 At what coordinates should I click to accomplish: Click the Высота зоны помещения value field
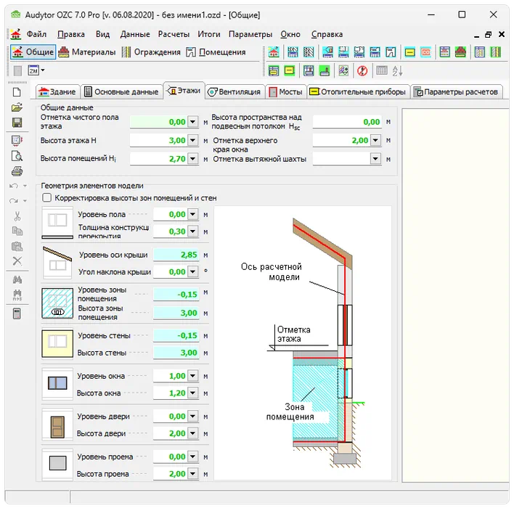tap(176, 313)
